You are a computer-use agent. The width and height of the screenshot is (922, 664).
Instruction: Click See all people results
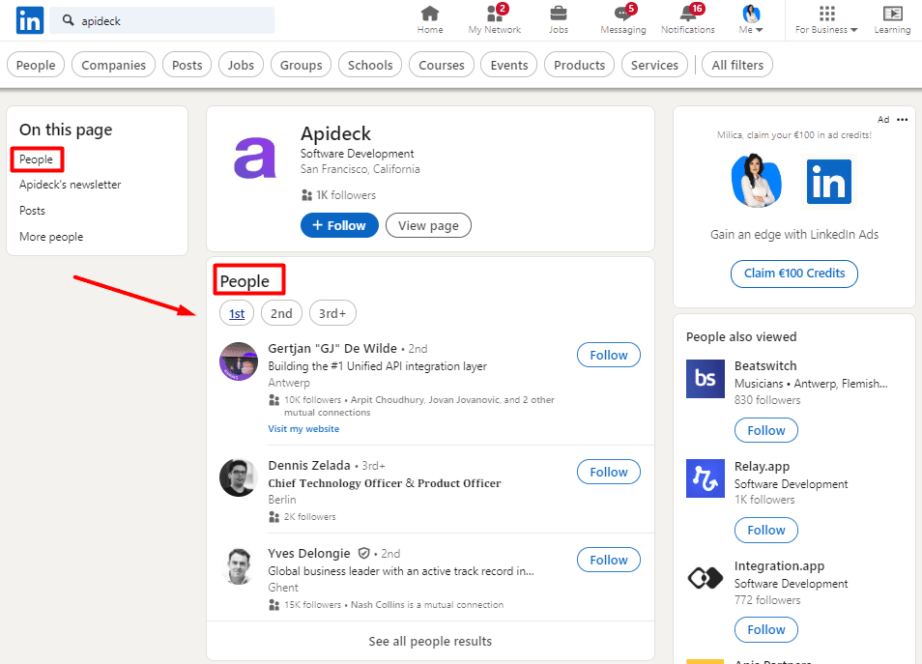pyautogui.click(x=430, y=641)
